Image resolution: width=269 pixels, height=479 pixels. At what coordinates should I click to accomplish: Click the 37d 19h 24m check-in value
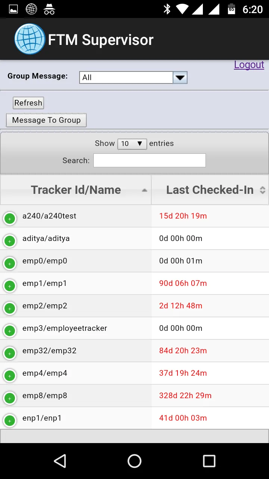(x=183, y=373)
